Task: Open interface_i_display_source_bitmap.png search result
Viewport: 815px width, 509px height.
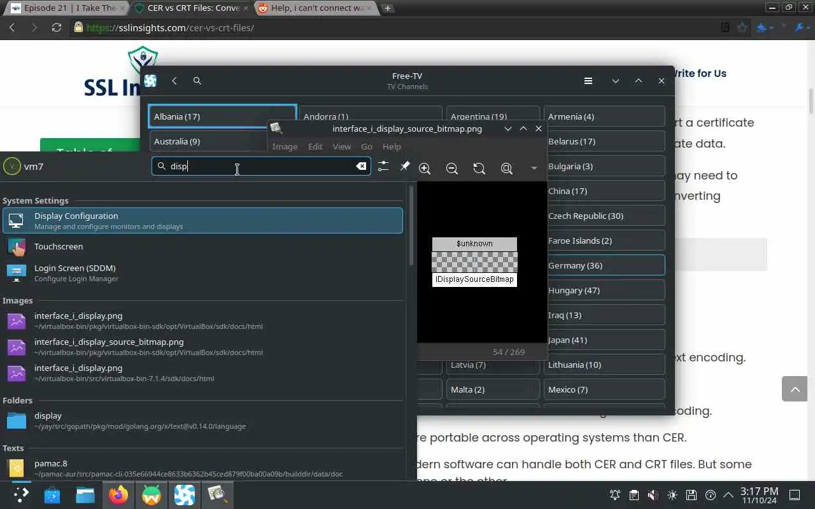Action: tap(203, 347)
